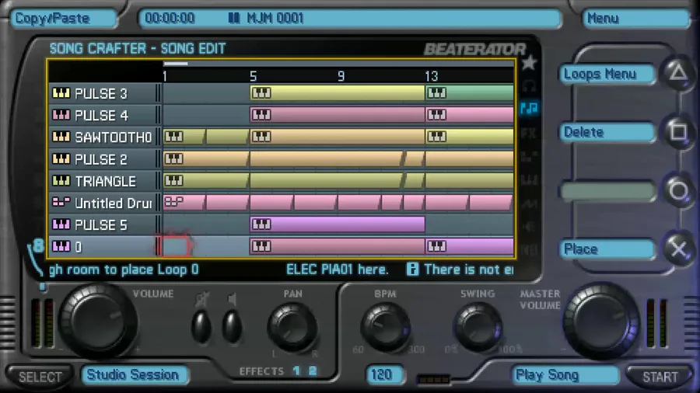The width and height of the screenshot is (700, 393).
Task: Click the pause icon beside MJM 0001
Action: coord(234,18)
